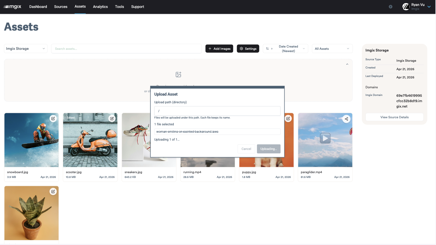Click the imgix logo in the header
The width and height of the screenshot is (436, 245).
click(12, 7)
